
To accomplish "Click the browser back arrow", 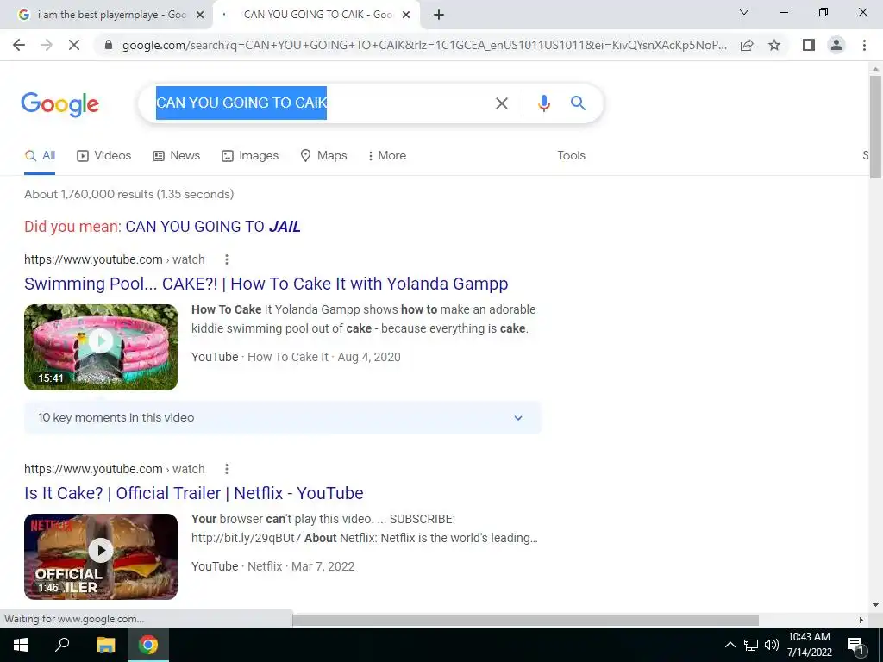I will click(x=19, y=45).
